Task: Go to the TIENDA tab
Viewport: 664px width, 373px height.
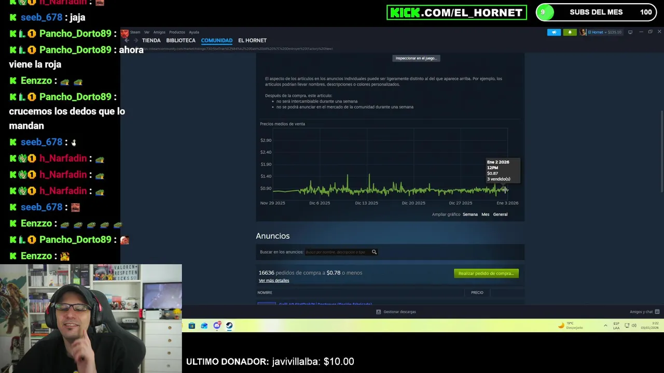Action: (151, 40)
